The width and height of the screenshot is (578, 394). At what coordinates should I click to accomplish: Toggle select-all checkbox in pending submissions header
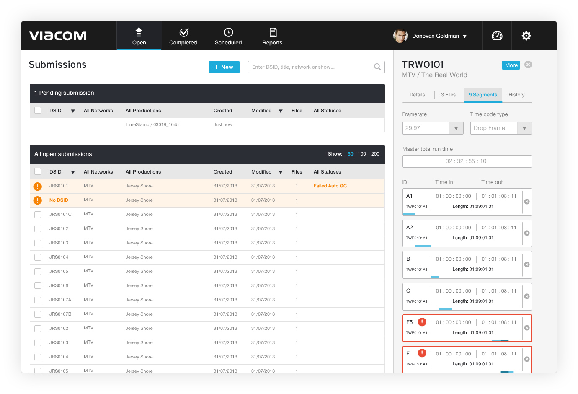[38, 110]
